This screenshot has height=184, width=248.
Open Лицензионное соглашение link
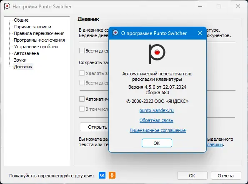pos(158,130)
